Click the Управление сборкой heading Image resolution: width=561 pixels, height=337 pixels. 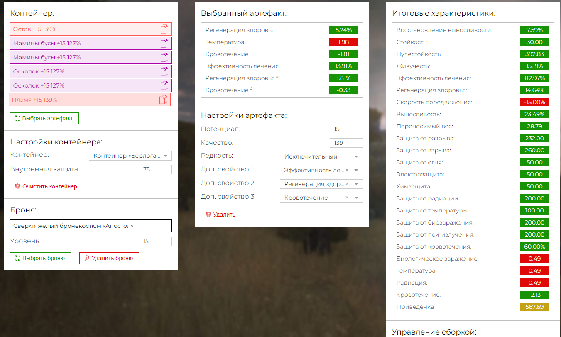click(434, 332)
